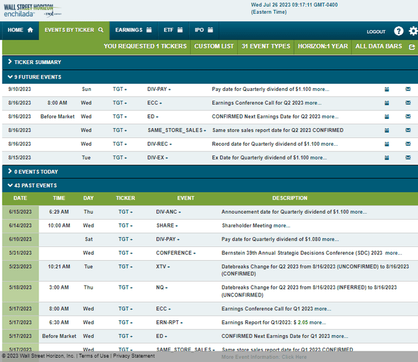Add 8/16/2023 ECC event to calendar
Screen dimensions: 418x362
click(x=387, y=103)
